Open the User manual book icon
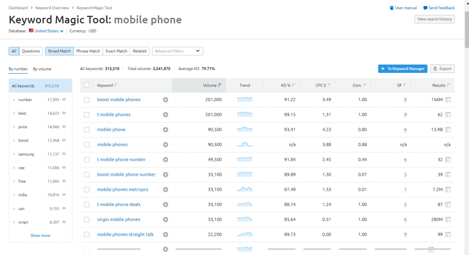This screenshot has height=255, width=469. pos(392,8)
